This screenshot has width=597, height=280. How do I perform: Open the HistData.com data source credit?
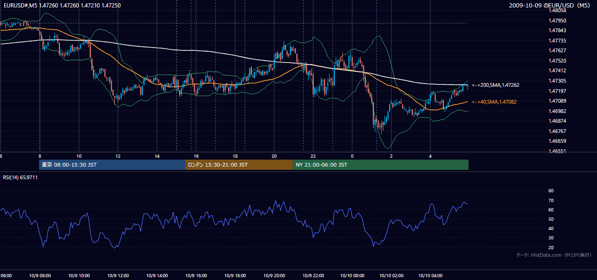pyautogui.click(x=554, y=255)
